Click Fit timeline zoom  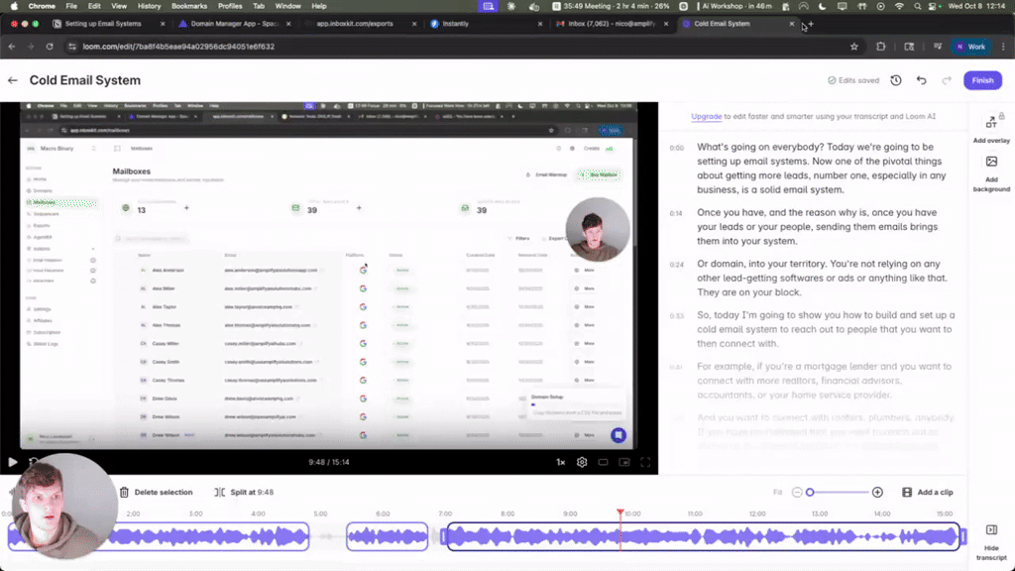pyautogui.click(x=777, y=492)
